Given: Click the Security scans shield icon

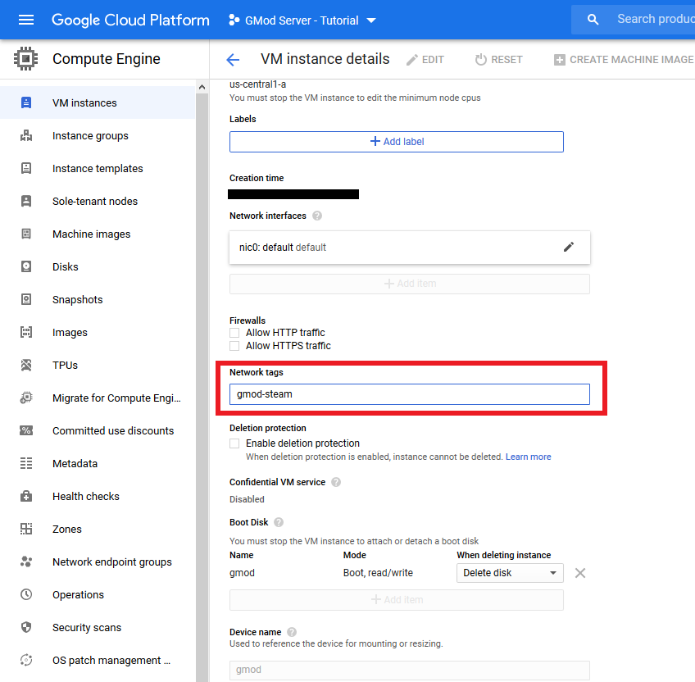Looking at the screenshot, I should [26, 627].
